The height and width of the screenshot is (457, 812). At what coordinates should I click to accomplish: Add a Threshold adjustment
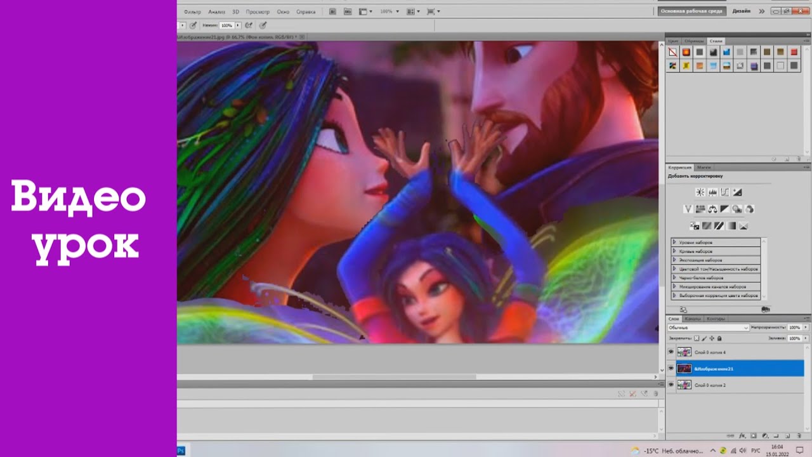pos(719,226)
